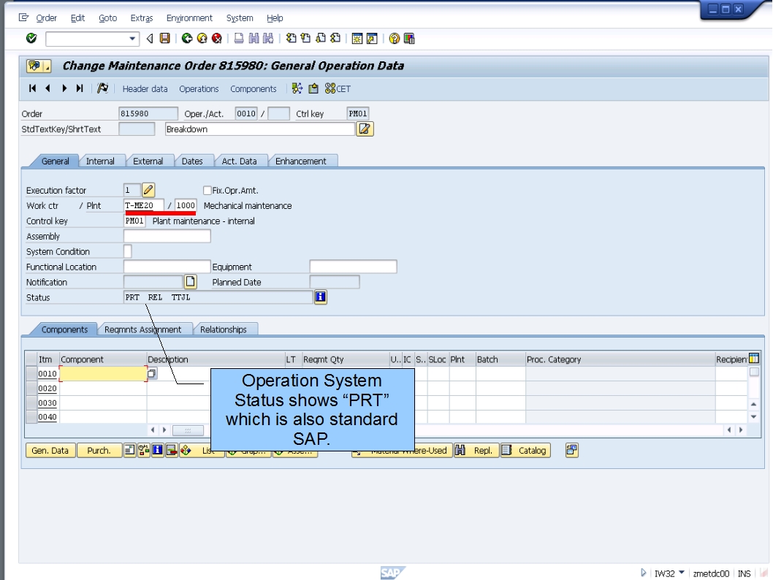
Task: Switch to the Internal tab
Action: point(101,161)
